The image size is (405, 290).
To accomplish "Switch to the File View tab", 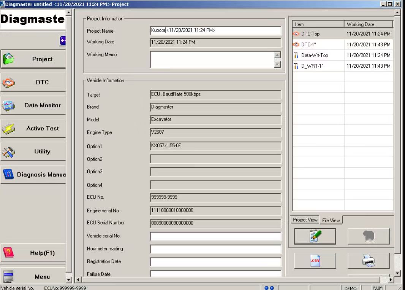I will click(x=331, y=220).
